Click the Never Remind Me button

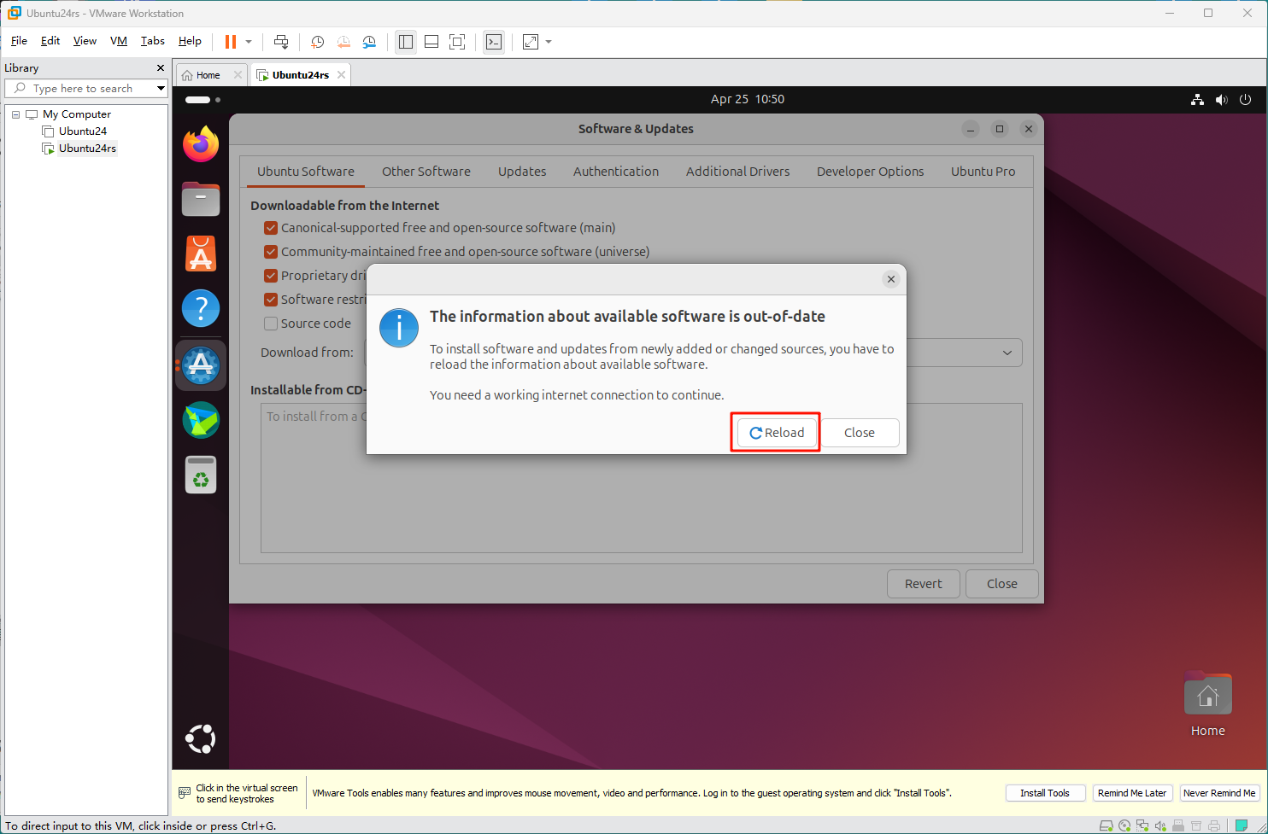tap(1219, 793)
